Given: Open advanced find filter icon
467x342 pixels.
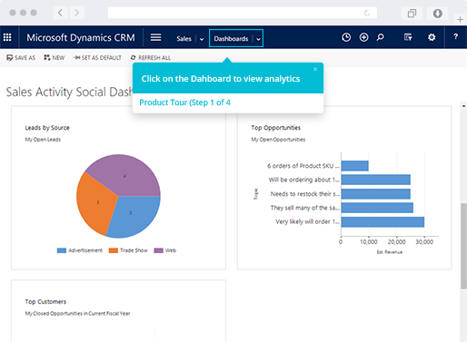Looking at the screenshot, I should point(408,37).
